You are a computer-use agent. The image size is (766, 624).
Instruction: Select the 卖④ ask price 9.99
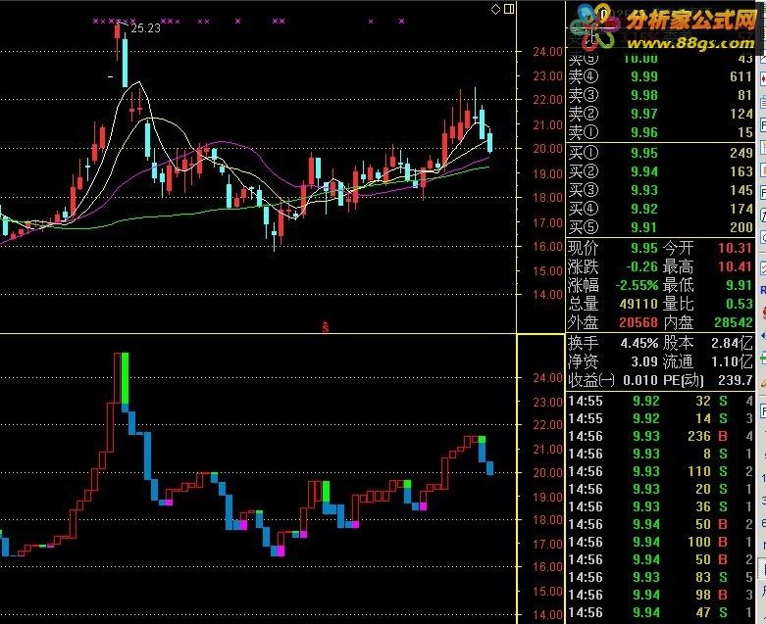[x=643, y=76]
